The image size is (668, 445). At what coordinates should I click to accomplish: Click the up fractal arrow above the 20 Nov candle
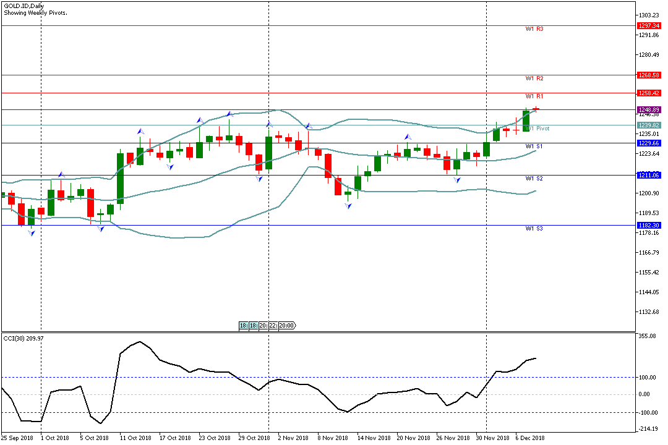408,137
